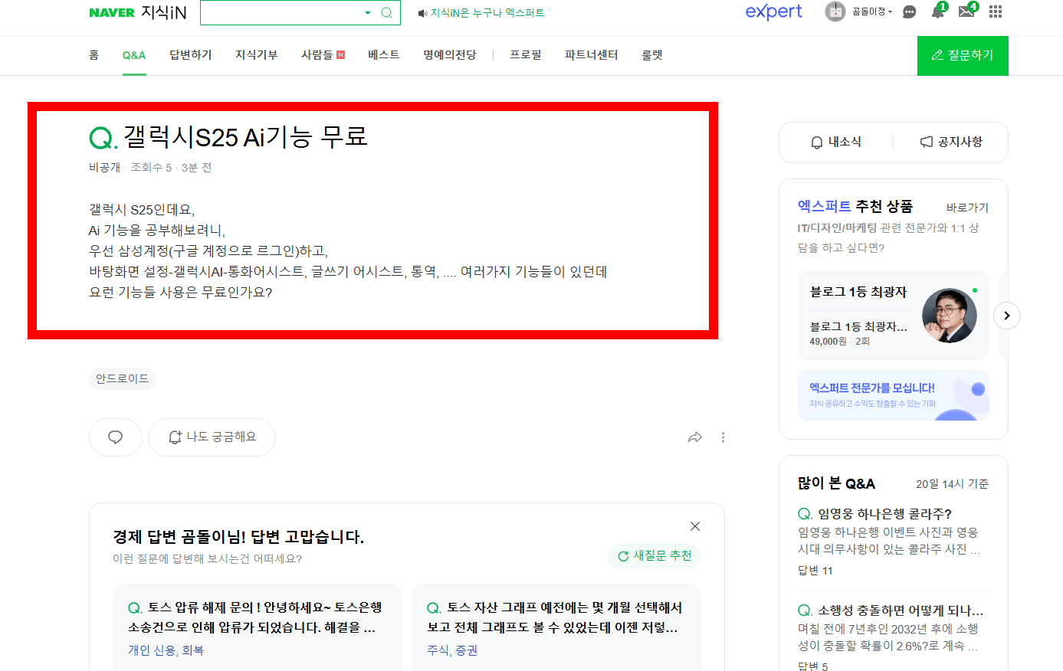Click the 나도 궁금해요 button

tap(212, 437)
